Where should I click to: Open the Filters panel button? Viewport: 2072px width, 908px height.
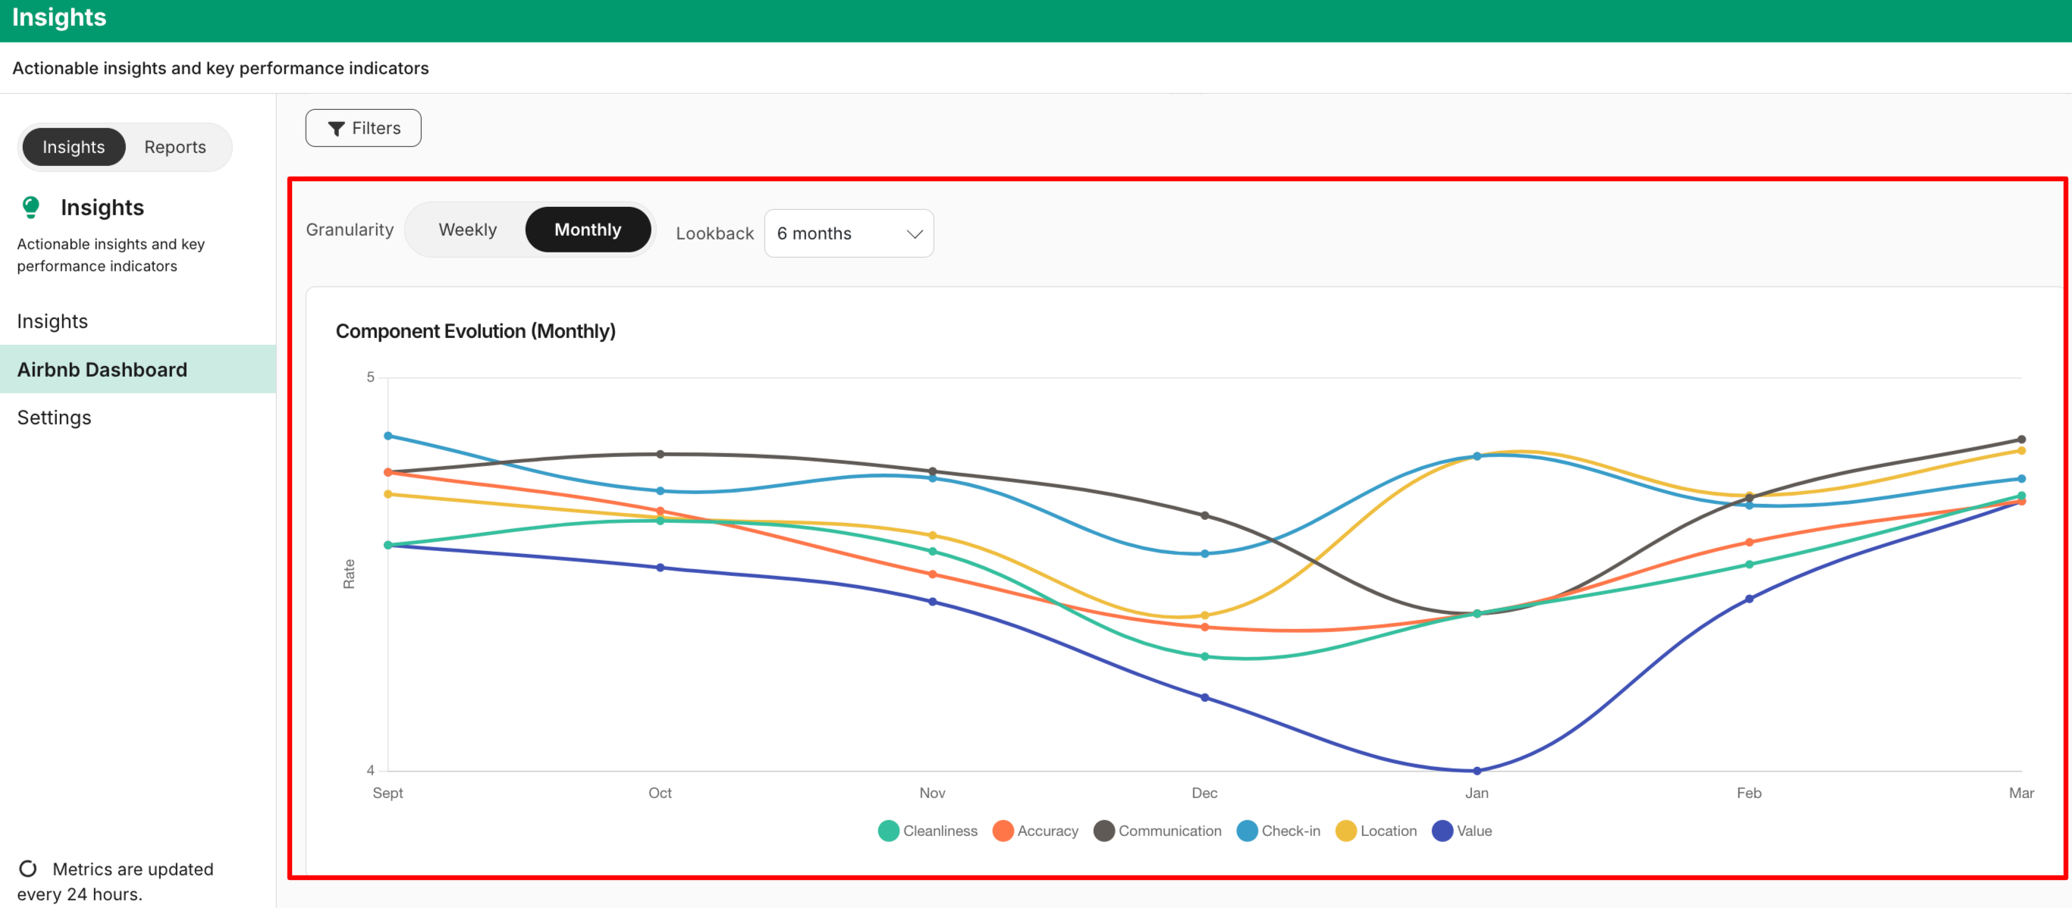(x=363, y=129)
